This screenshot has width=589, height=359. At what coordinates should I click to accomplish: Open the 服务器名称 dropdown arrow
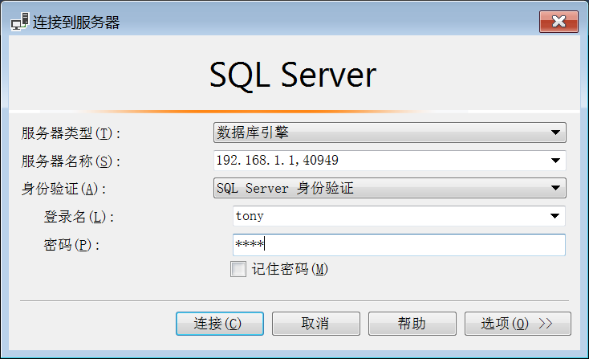[555, 161]
